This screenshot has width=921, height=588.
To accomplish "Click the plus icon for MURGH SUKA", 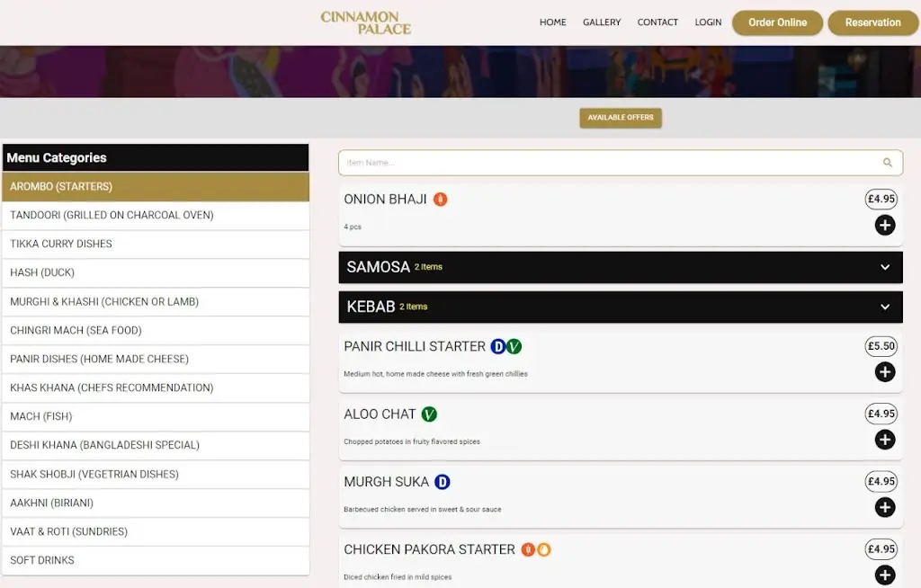I will (885, 508).
